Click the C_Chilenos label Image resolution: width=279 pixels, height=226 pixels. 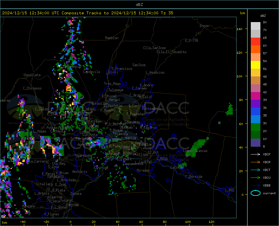coord(32,88)
